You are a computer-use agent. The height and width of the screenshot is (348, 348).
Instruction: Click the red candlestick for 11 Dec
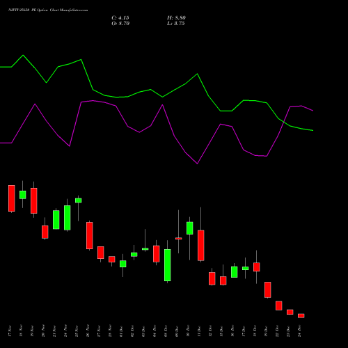(201, 246)
